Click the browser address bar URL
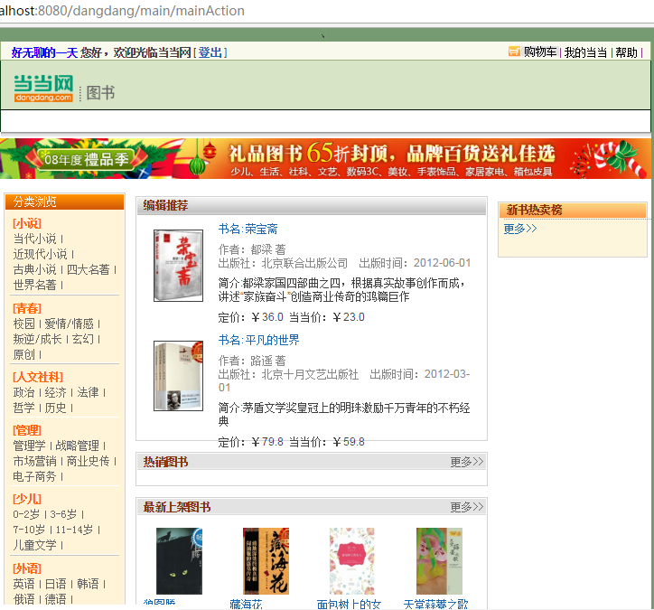The height and width of the screenshot is (610, 654). click(x=122, y=11)
